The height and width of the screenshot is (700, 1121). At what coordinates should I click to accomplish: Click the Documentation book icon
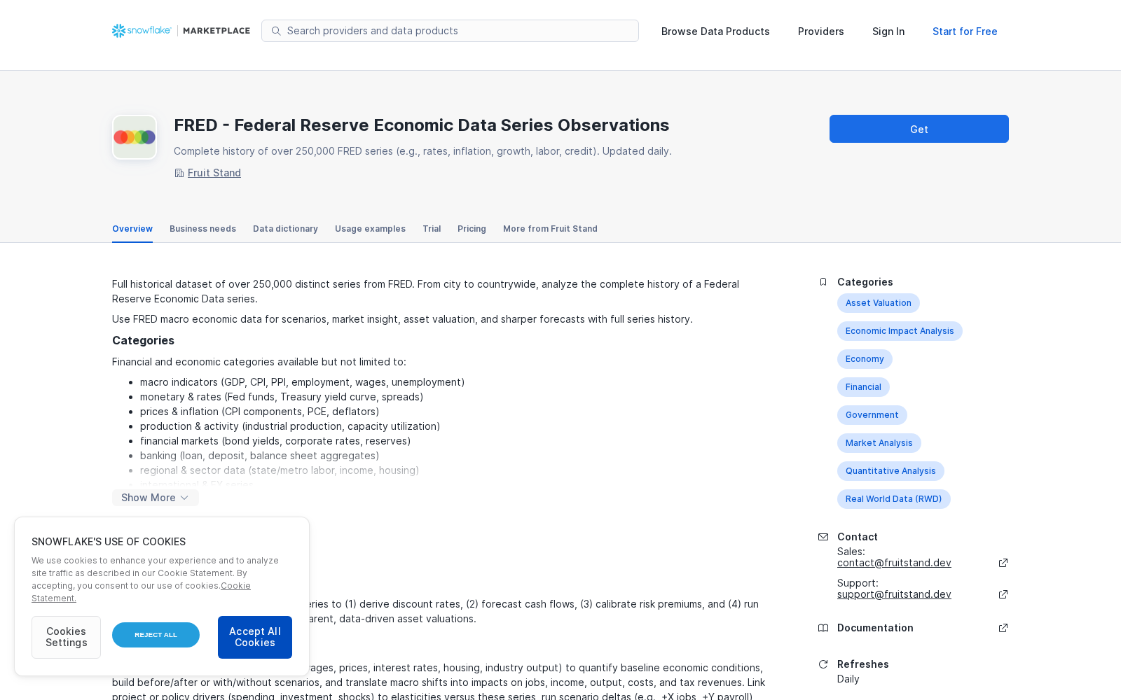coord(823,628)
